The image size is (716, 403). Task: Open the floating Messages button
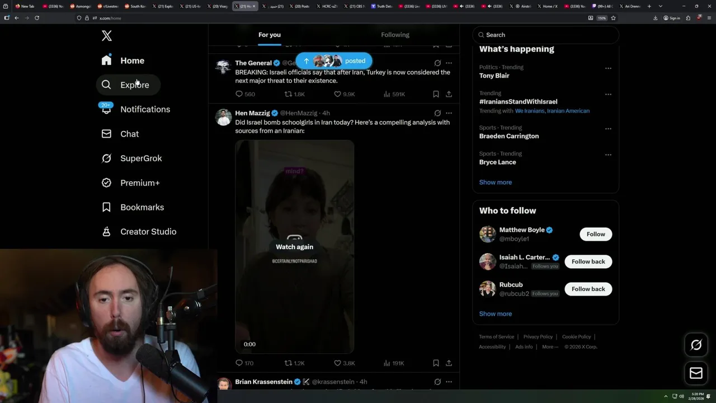pyautogui.click(x=696, y=373)
